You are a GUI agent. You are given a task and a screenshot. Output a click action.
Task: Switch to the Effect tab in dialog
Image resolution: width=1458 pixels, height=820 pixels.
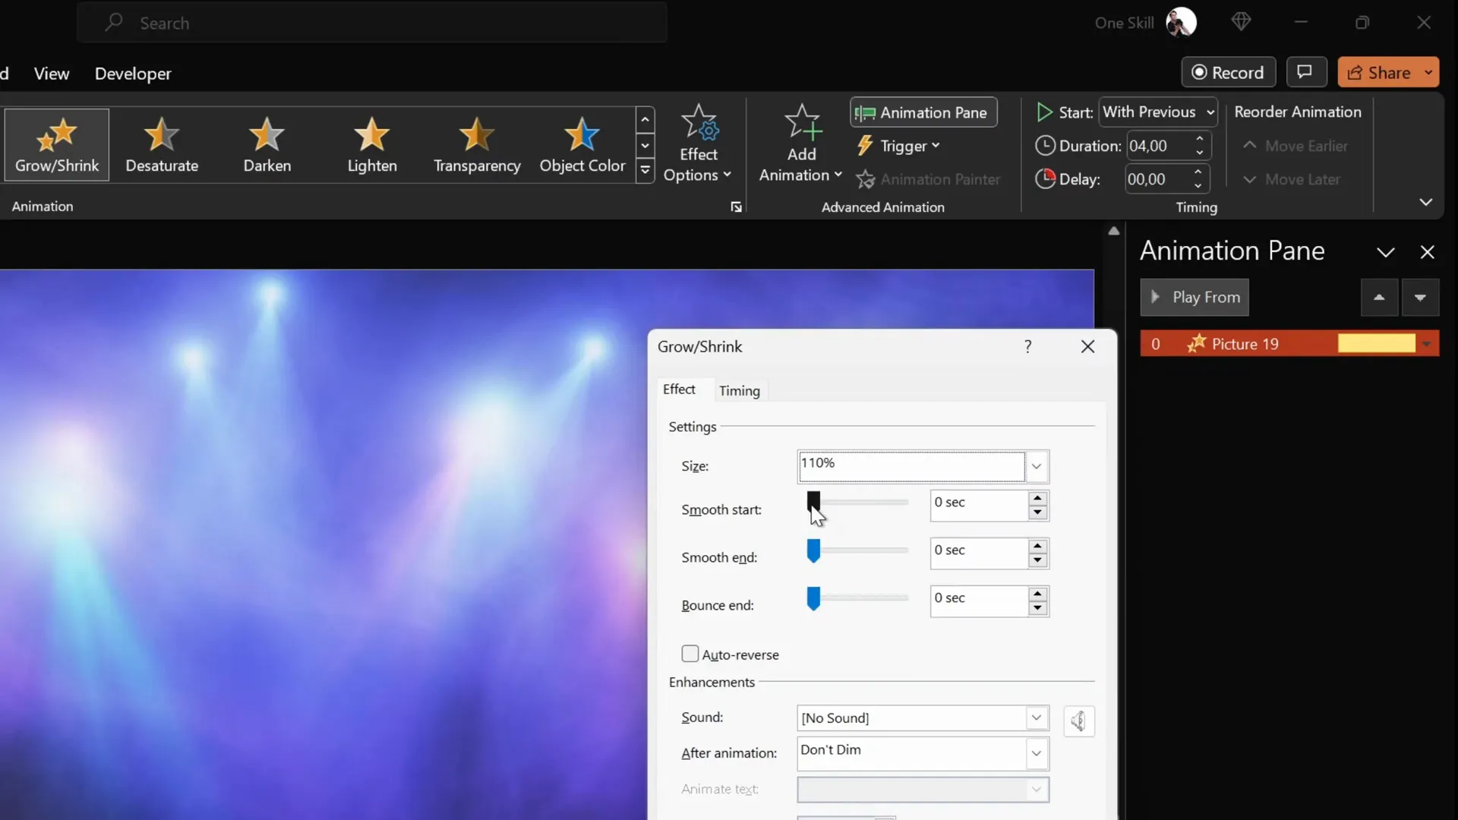point(679,389)
